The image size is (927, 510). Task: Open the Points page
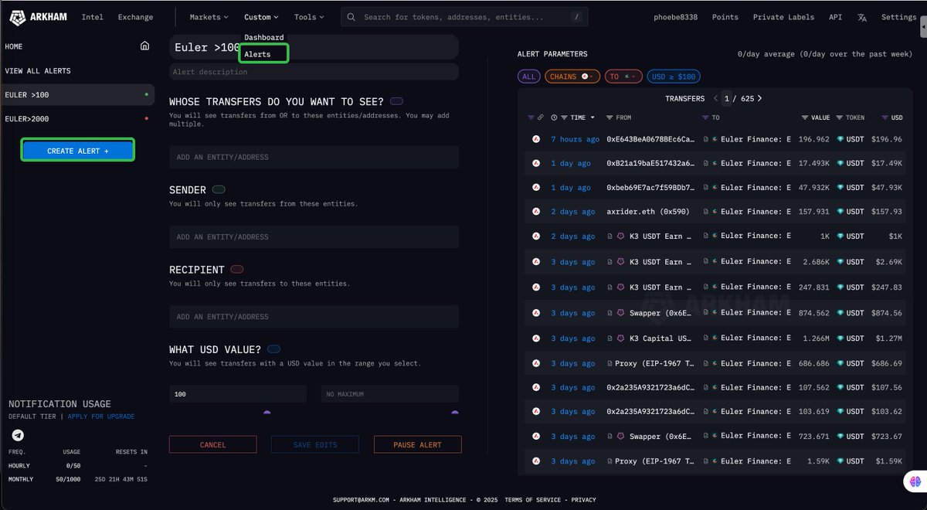point(725,17)
